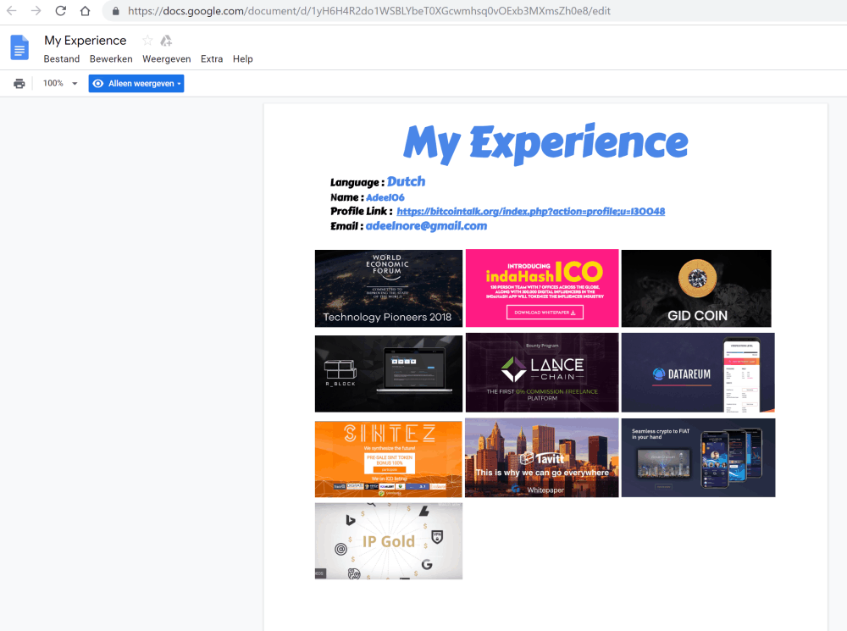
Task: Click the Email label text
Action: pyautogui.click(x=346, y=226)
